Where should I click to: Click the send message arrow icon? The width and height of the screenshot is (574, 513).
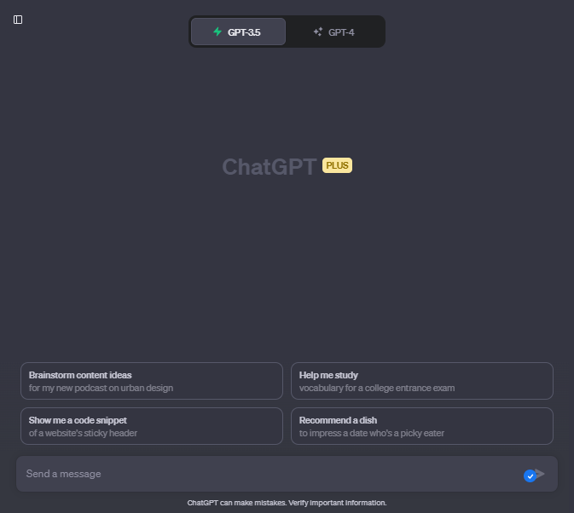pos(541,473)
